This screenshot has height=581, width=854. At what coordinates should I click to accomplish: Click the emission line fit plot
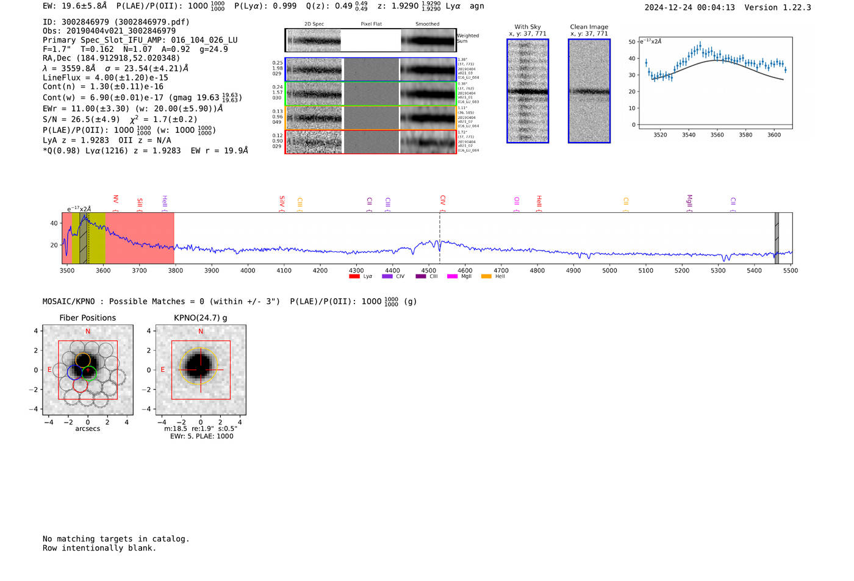(x=715, y=83)
